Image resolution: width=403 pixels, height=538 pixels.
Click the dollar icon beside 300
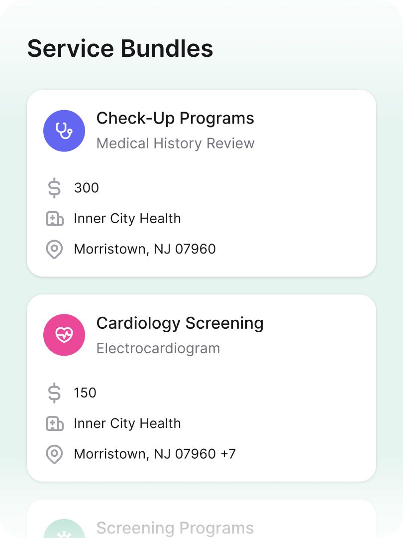55,188
